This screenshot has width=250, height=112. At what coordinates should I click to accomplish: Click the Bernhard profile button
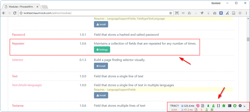[x=216, y=3]
